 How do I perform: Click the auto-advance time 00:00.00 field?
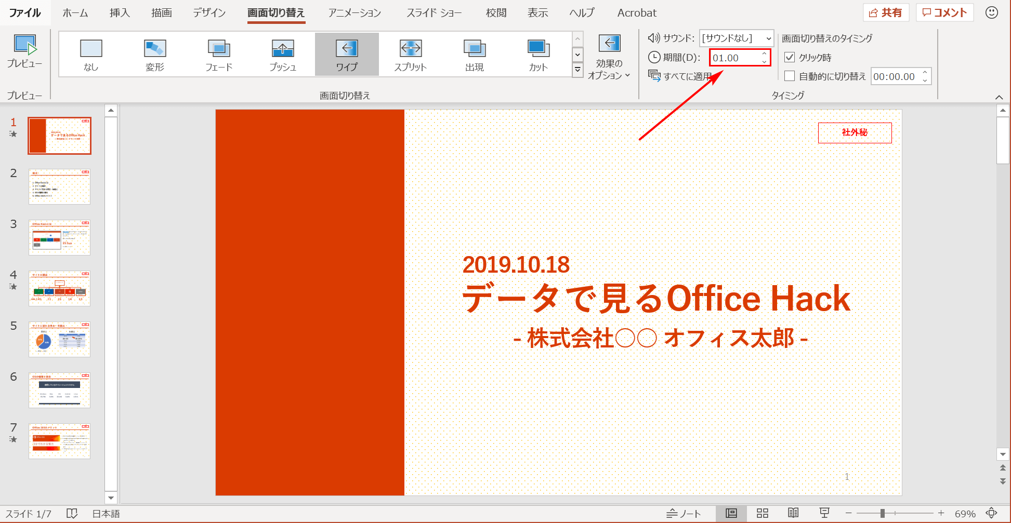tap(896, 76)
